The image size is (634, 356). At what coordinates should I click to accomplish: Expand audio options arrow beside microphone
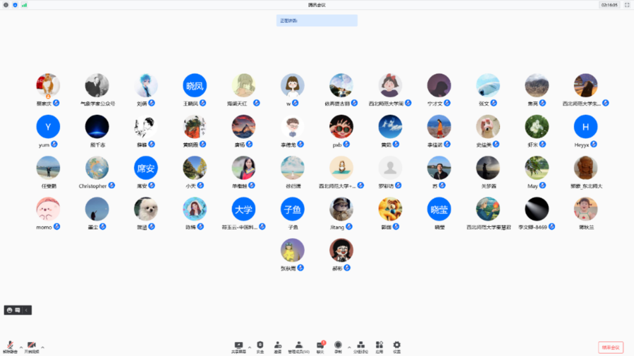pos(21,347)
